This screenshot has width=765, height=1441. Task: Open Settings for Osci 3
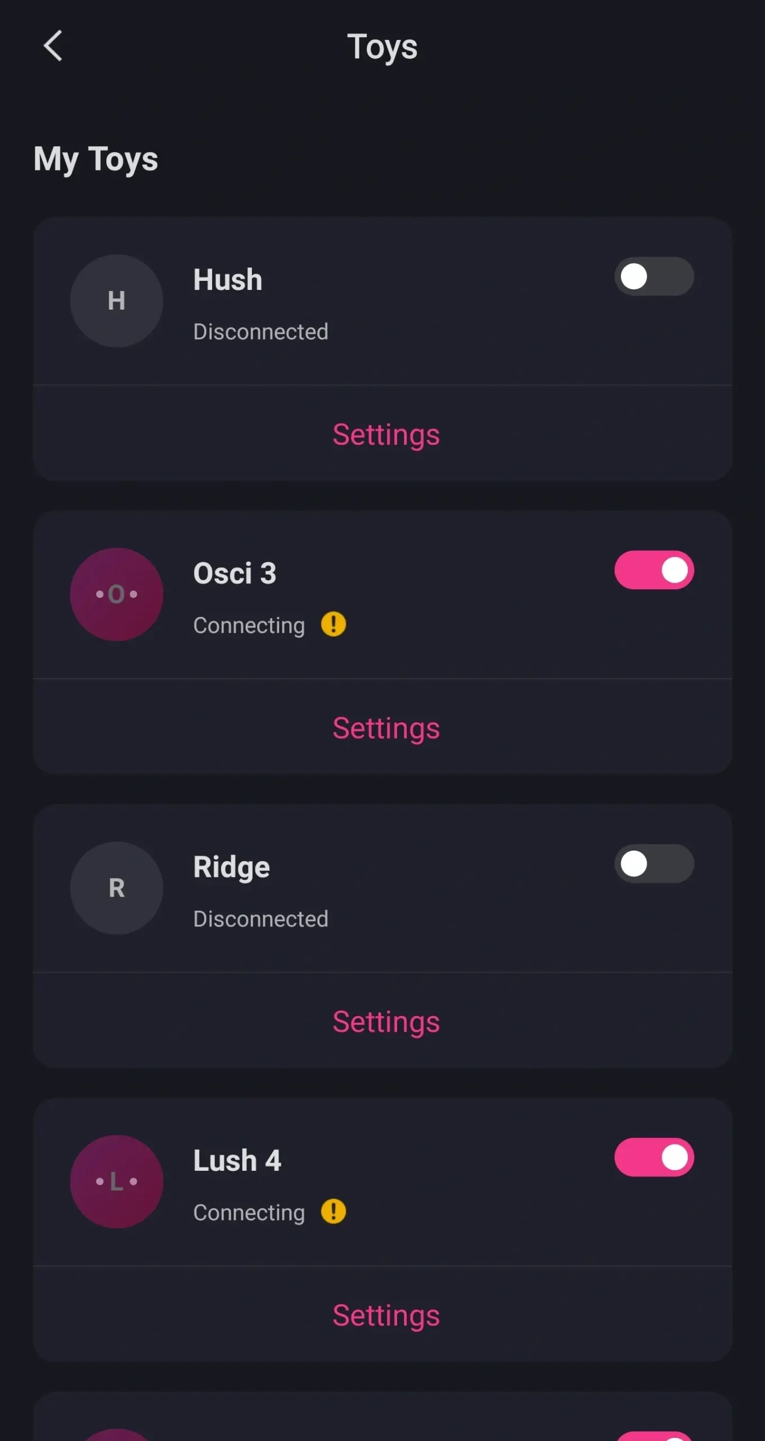pyautogui.click(x=386, y=728)
